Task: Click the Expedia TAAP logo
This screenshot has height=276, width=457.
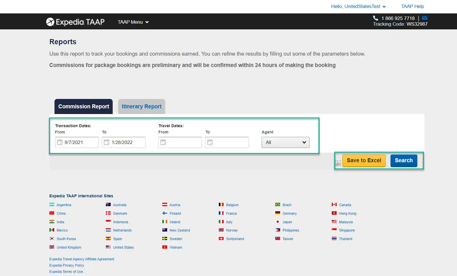Action: click(x=75, y=22)
